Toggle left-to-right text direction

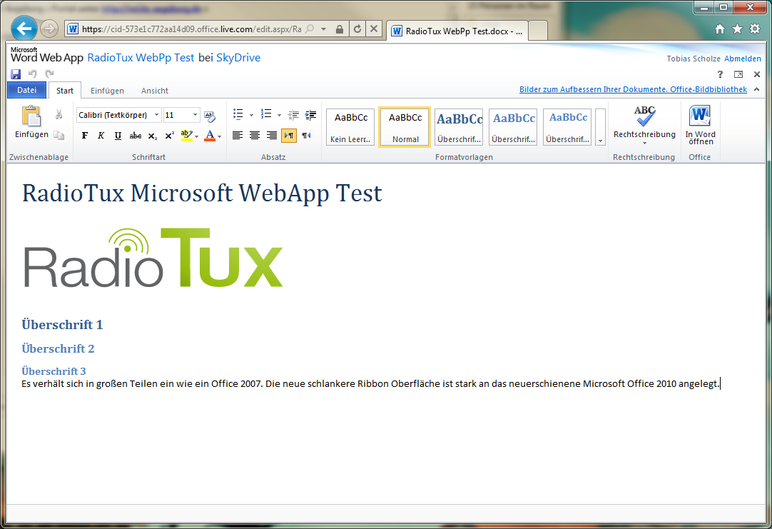289,136
